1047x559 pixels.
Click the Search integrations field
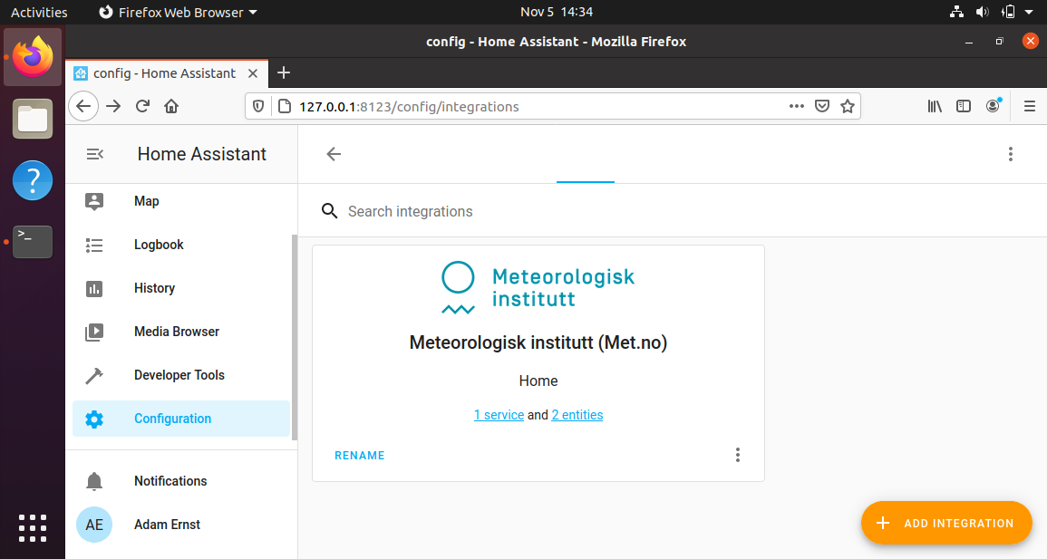674,211
